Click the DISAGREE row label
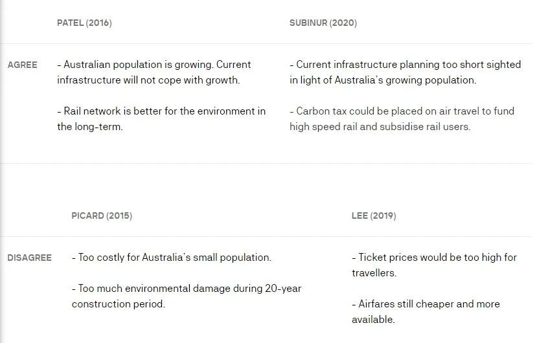This screenshot has width=550, height=343. pyautogui.click(x=29, y=258)
